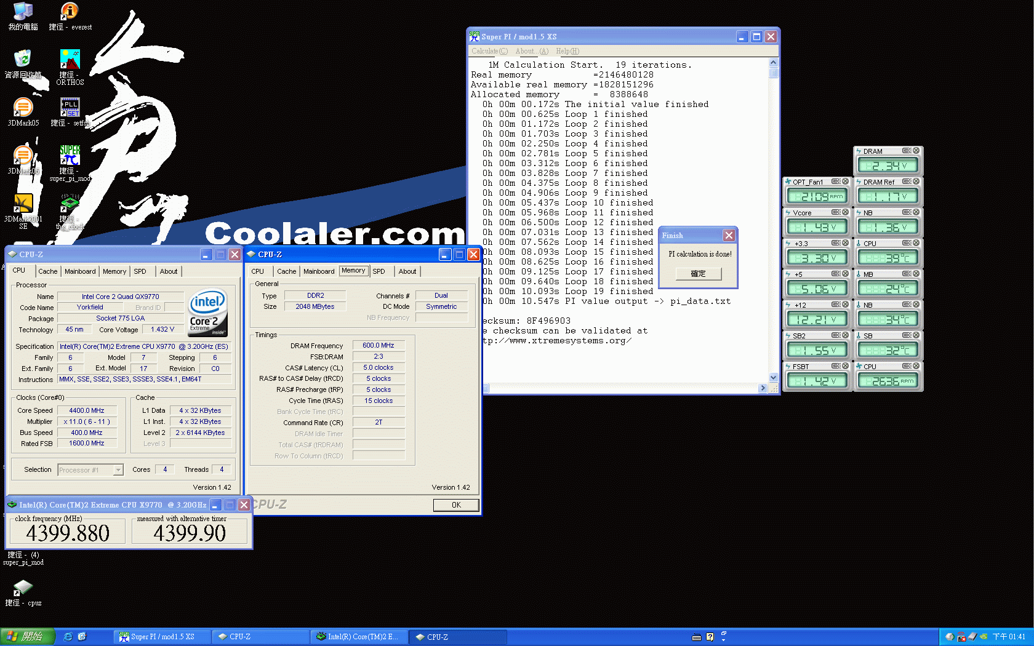
Task: Open the Everest shortcut icon
Action: tap(70, 16)
